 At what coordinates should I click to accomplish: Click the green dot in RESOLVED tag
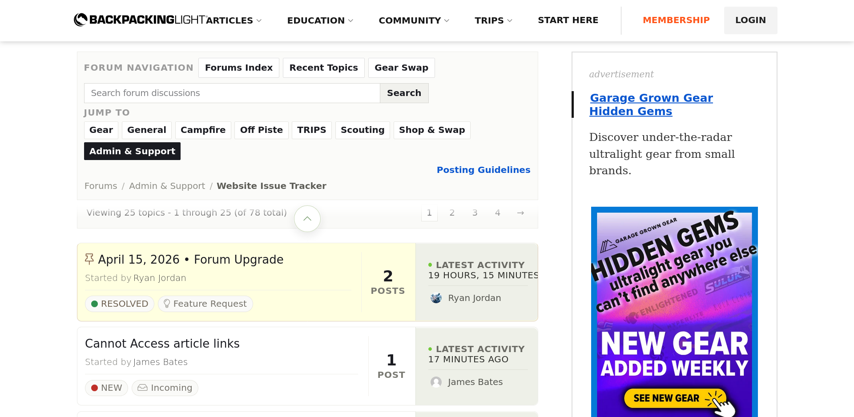pos(94,304)
